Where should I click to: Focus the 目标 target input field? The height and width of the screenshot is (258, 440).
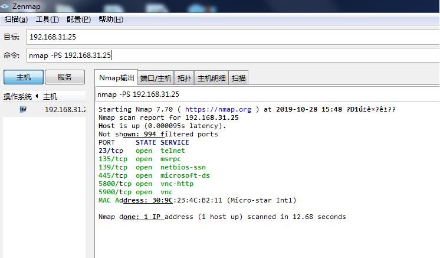pyautogui.click(x=233, y=37)
